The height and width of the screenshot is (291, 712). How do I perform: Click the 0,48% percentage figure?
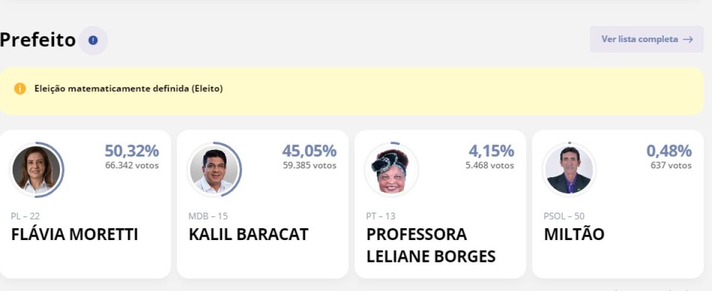pos(669,151)
